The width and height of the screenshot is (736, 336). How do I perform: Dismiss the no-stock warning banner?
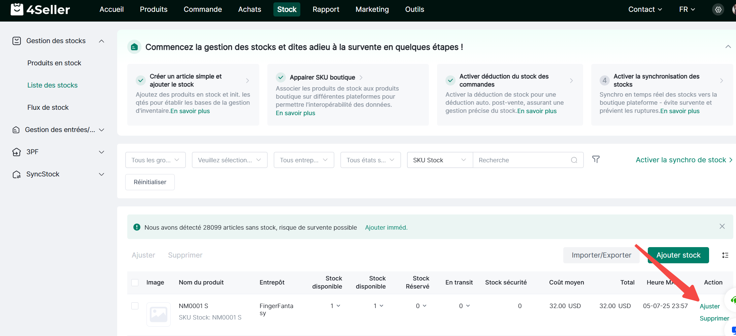[x=722, y=226]
